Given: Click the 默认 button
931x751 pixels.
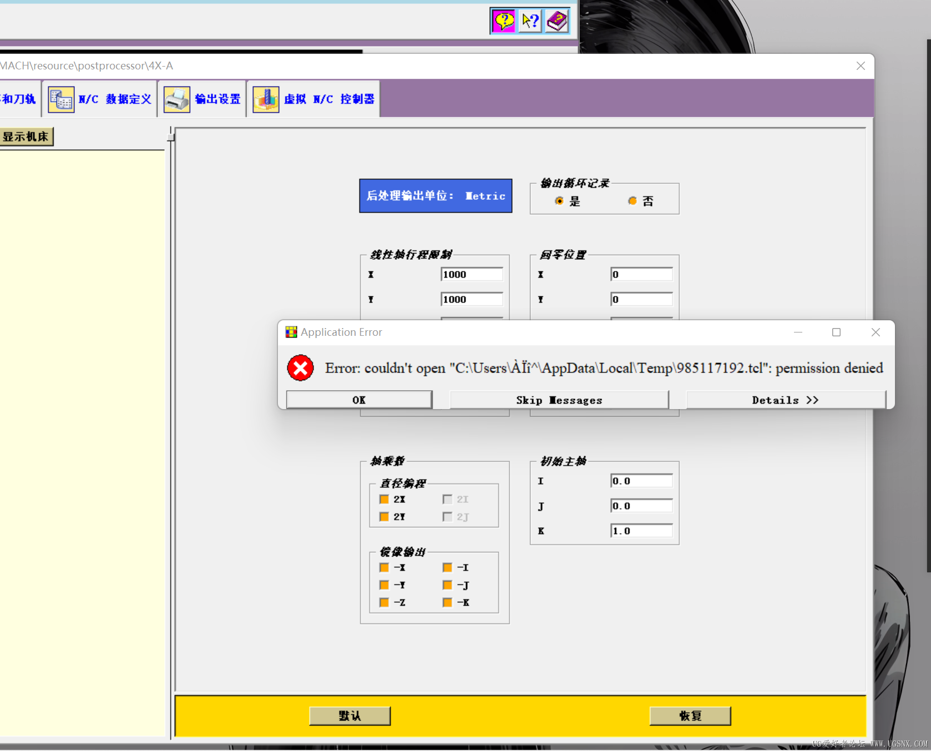Looking at the screenshot, I should tap(350, 715).
